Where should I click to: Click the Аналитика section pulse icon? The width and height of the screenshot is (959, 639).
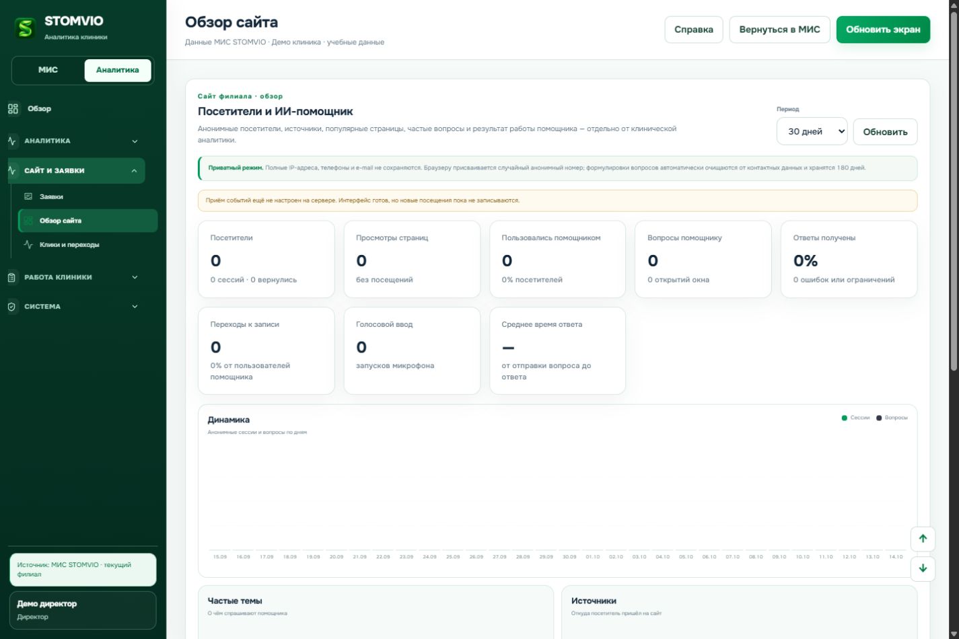[12, 141]
